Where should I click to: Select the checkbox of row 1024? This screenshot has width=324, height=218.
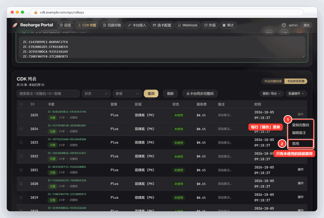point(21,129)
